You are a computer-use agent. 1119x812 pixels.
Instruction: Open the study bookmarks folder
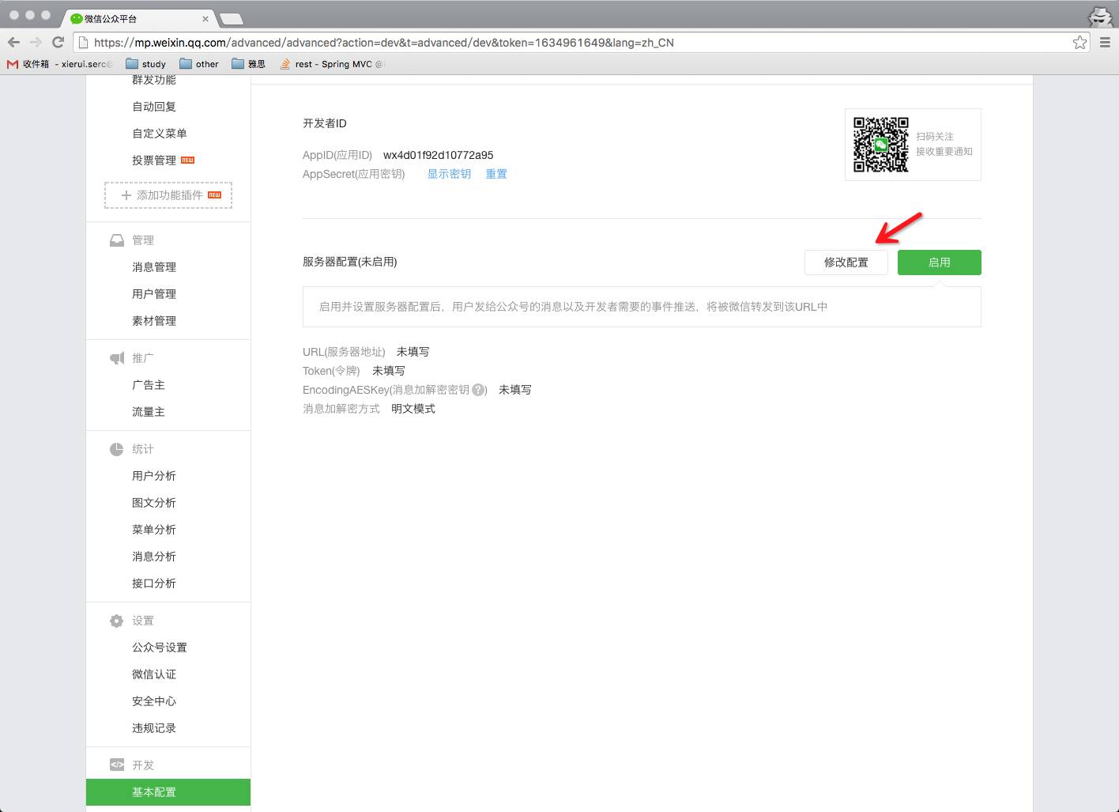pos(146,64)
